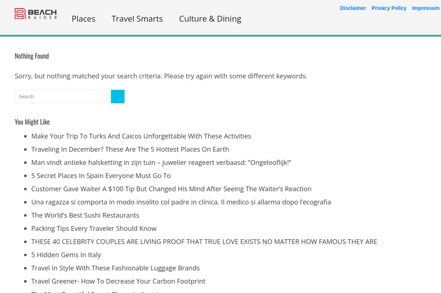This screenshot has height=293, width=441.
Task: View 5 Hidden Gems In Italy
Action: tap(66, 255)
